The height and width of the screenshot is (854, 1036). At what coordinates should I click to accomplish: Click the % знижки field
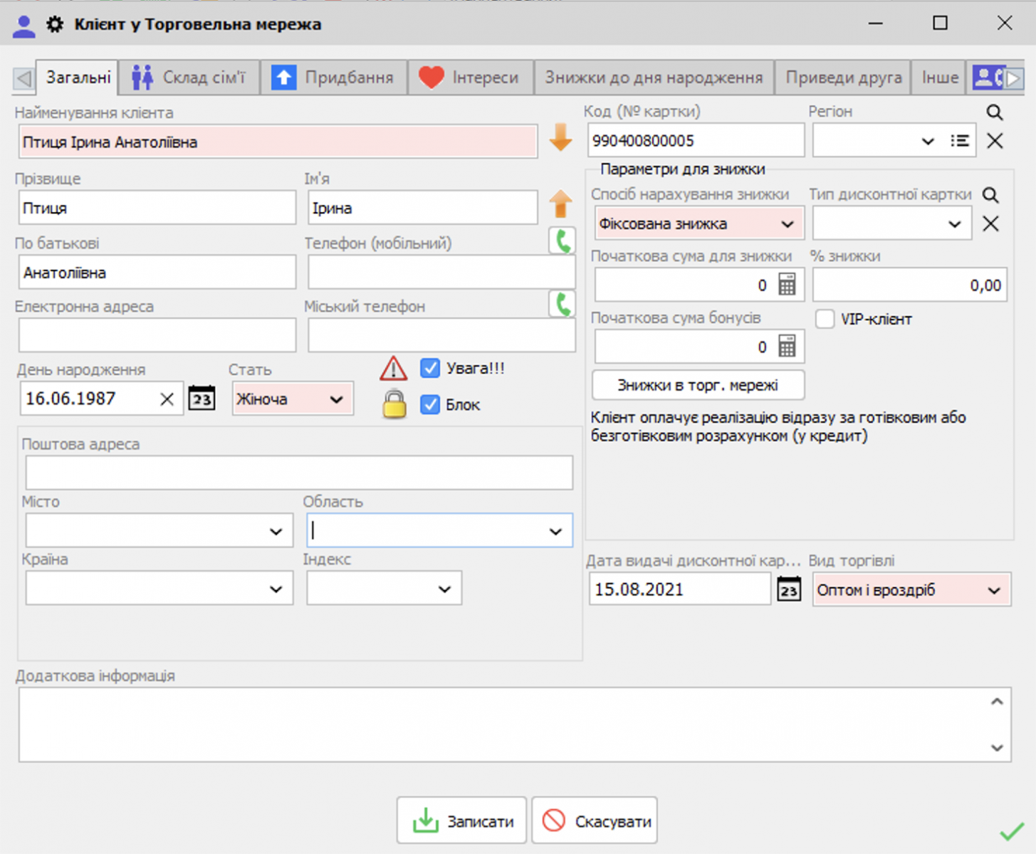click(x=910, y=285)
